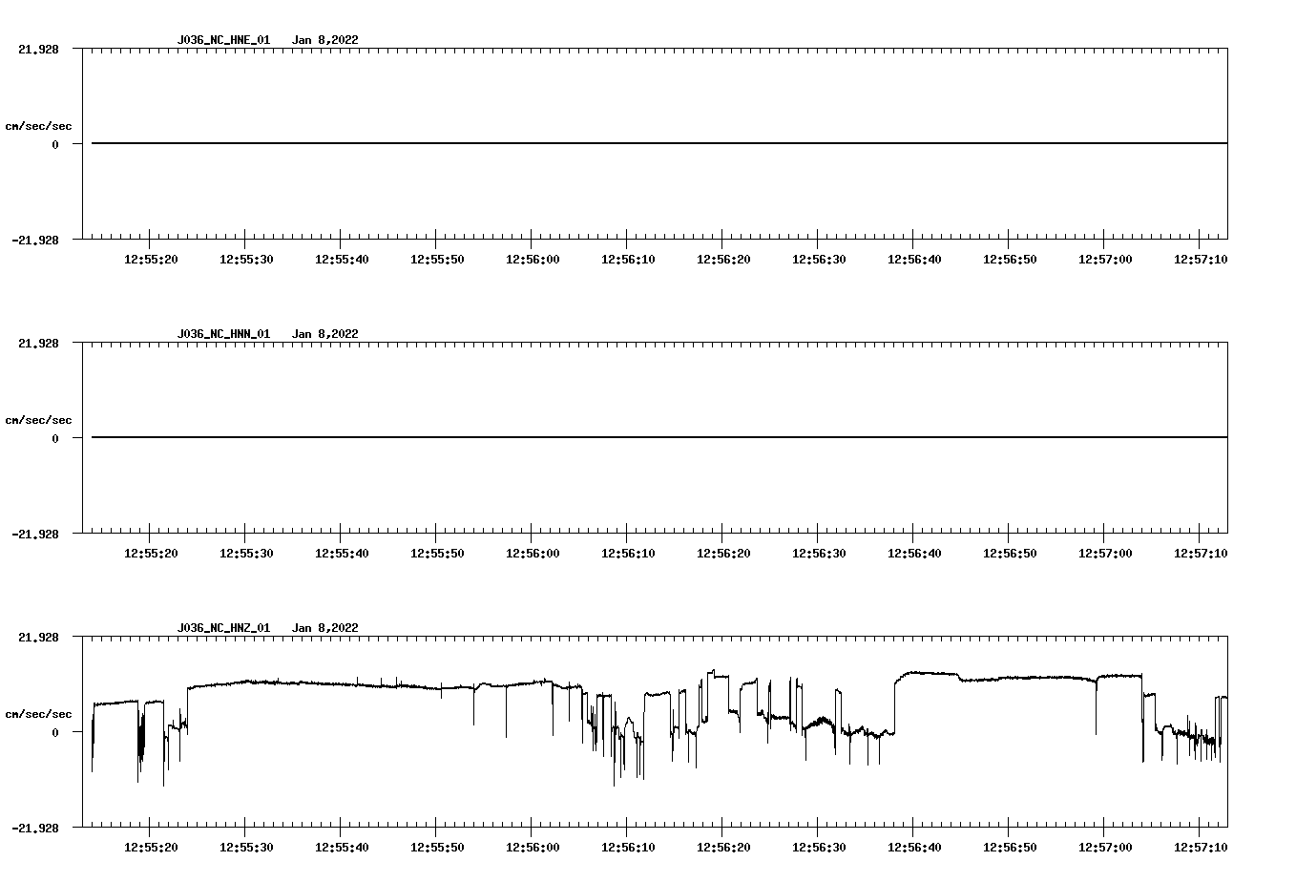Click the 12:57:10 time label under HNZ plot
Viewport: 1296px width, 882px height.
click(x=1201, y=848)
